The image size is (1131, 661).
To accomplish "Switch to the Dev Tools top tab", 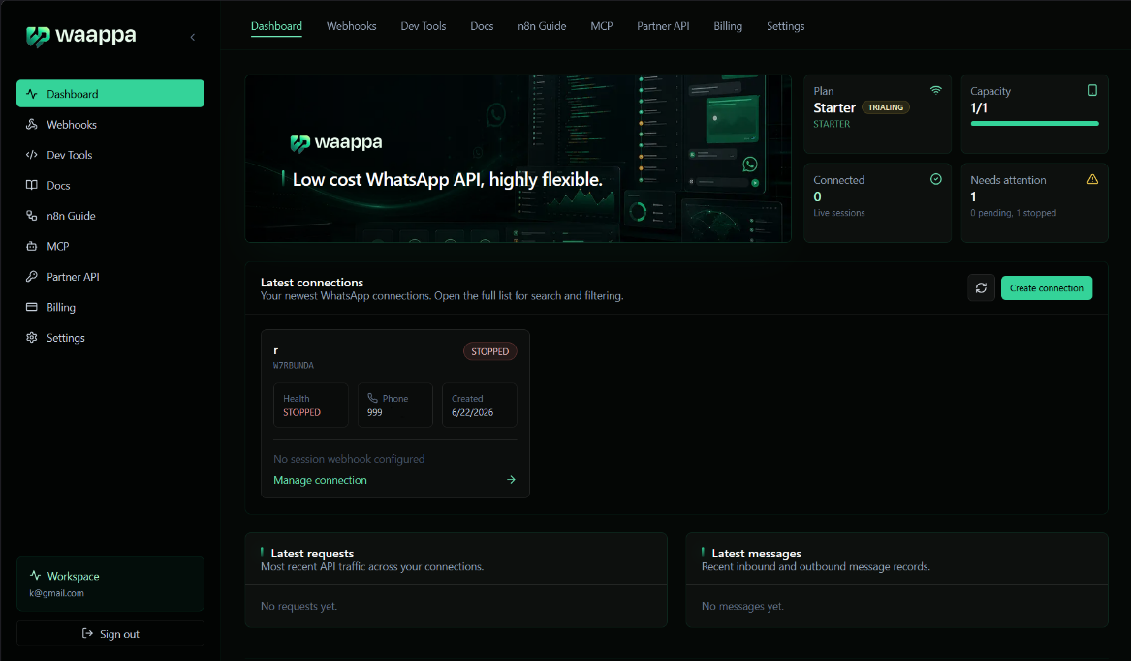I will click(424, 26).
